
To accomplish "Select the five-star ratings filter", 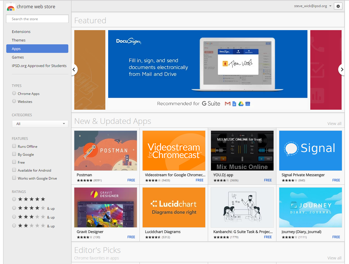I will point(14,199).
